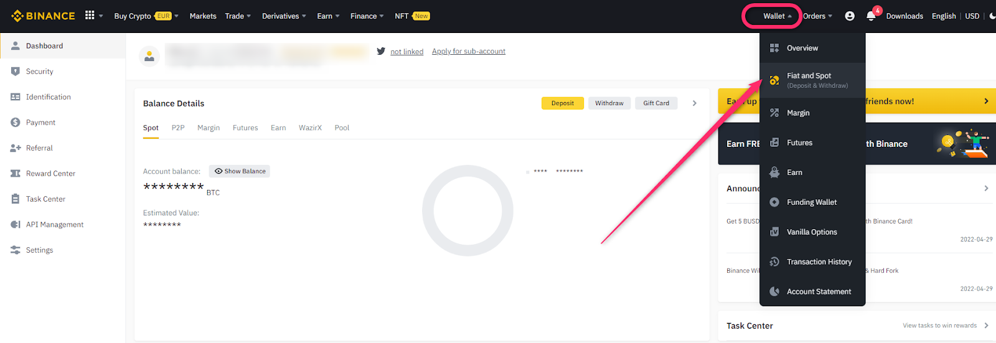Click the Earn with Binance banner
The width and height of the screenshot is (996, 343).
(x=857, y=143)
